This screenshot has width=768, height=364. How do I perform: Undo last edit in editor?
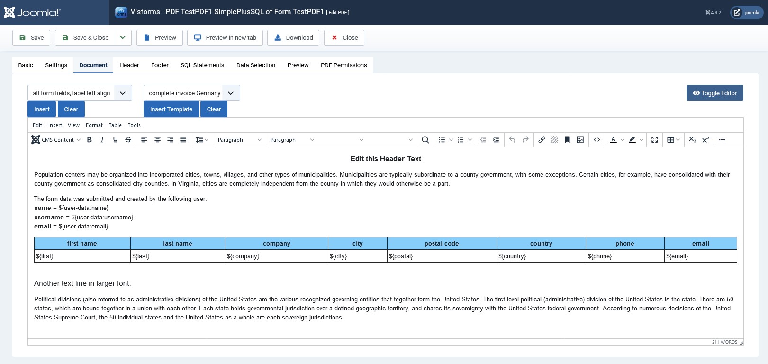tap(512, 140)
